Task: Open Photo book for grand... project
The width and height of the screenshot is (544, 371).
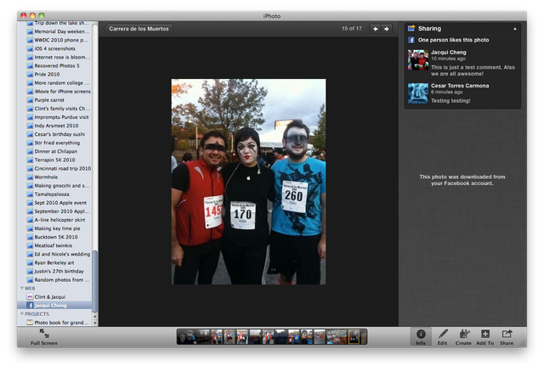Action: 54,323
